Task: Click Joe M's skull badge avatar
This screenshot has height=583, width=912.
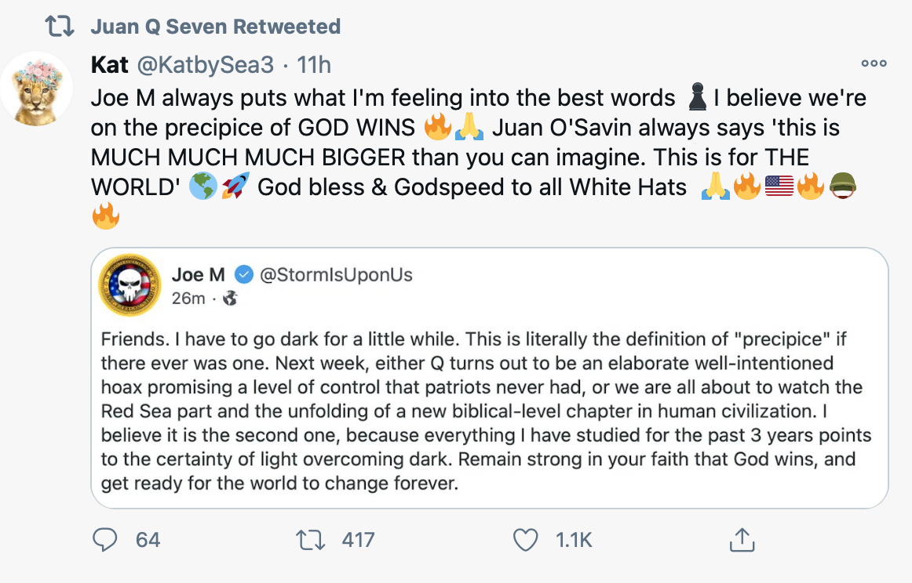Action: pyautogui.click(x=130, y=285)
